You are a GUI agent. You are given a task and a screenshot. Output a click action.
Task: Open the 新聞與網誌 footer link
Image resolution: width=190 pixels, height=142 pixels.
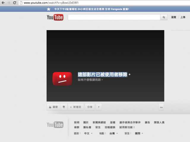click(99, 123)
